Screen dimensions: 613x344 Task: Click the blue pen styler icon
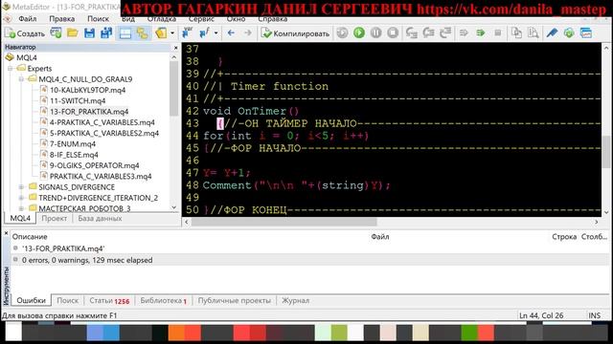click(x=552, y=33)
